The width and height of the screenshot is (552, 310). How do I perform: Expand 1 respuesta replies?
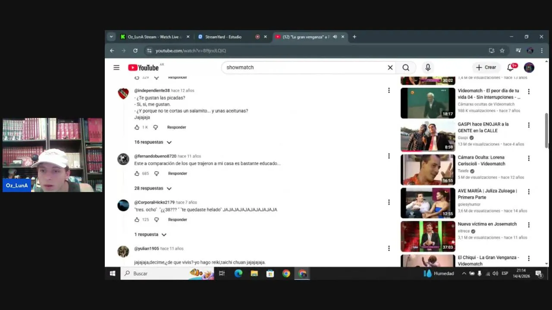click(151, 235)
